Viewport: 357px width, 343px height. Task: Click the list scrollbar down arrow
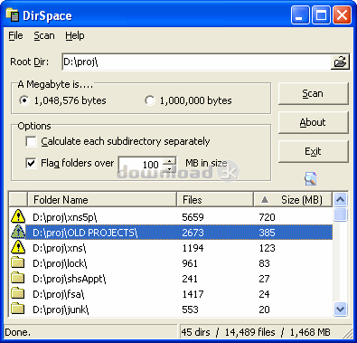coord(341,310)
